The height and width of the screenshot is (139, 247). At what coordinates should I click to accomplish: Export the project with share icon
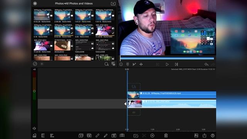[204, 136]
